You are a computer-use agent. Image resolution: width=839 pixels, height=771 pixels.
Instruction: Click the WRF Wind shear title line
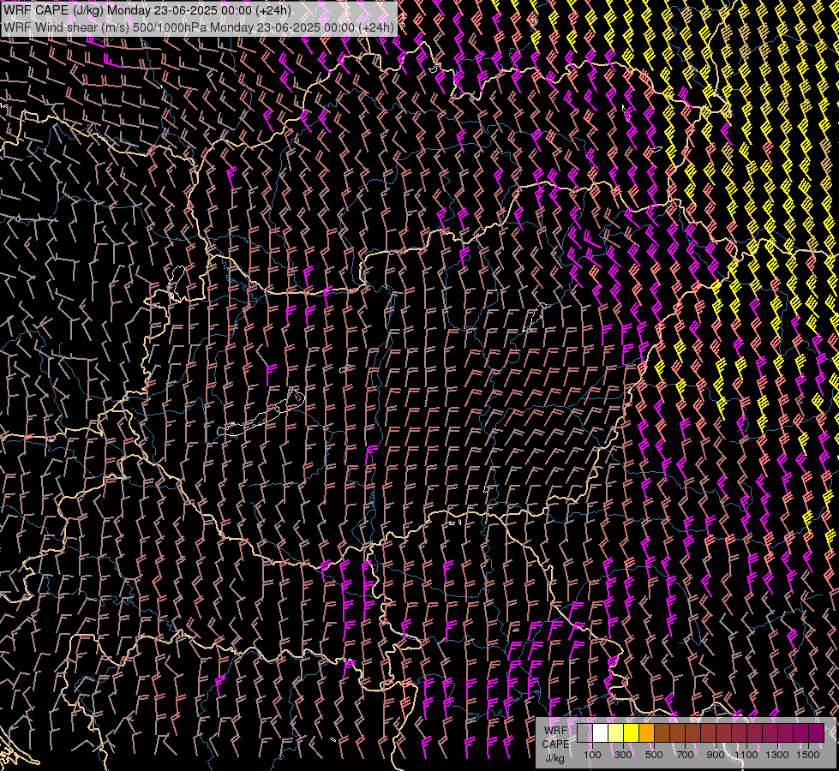pyautogui.click(x=199, y=27)
